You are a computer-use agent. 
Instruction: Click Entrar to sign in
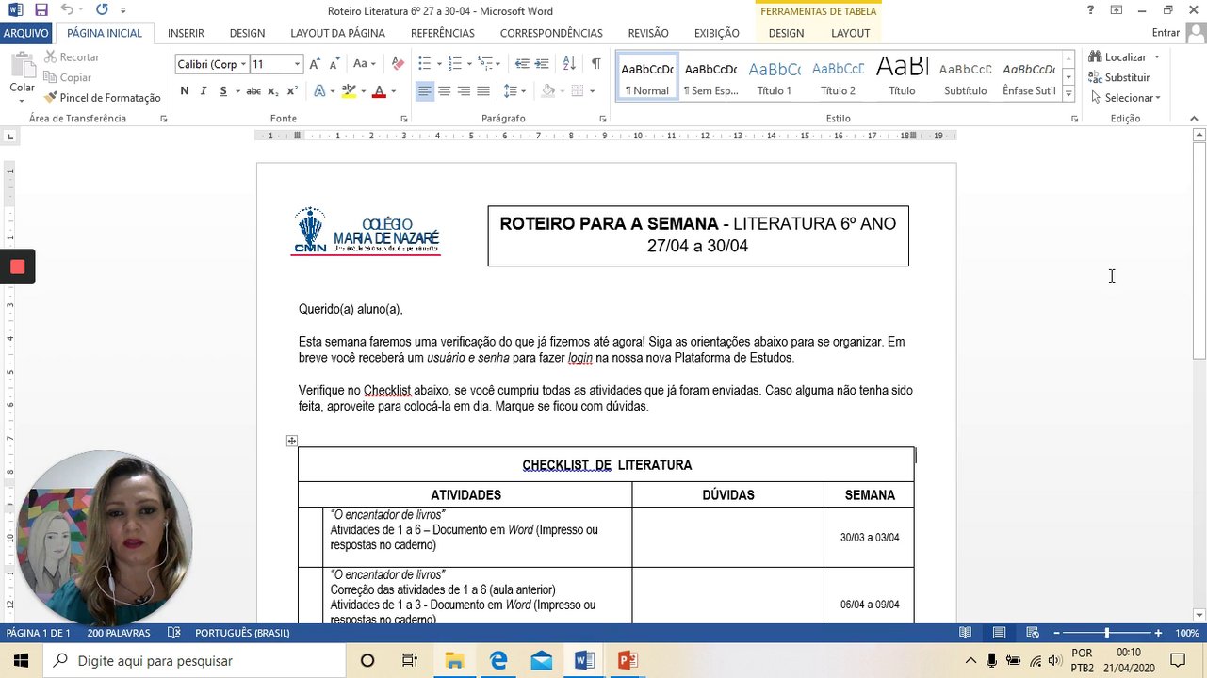[1166, 33]
